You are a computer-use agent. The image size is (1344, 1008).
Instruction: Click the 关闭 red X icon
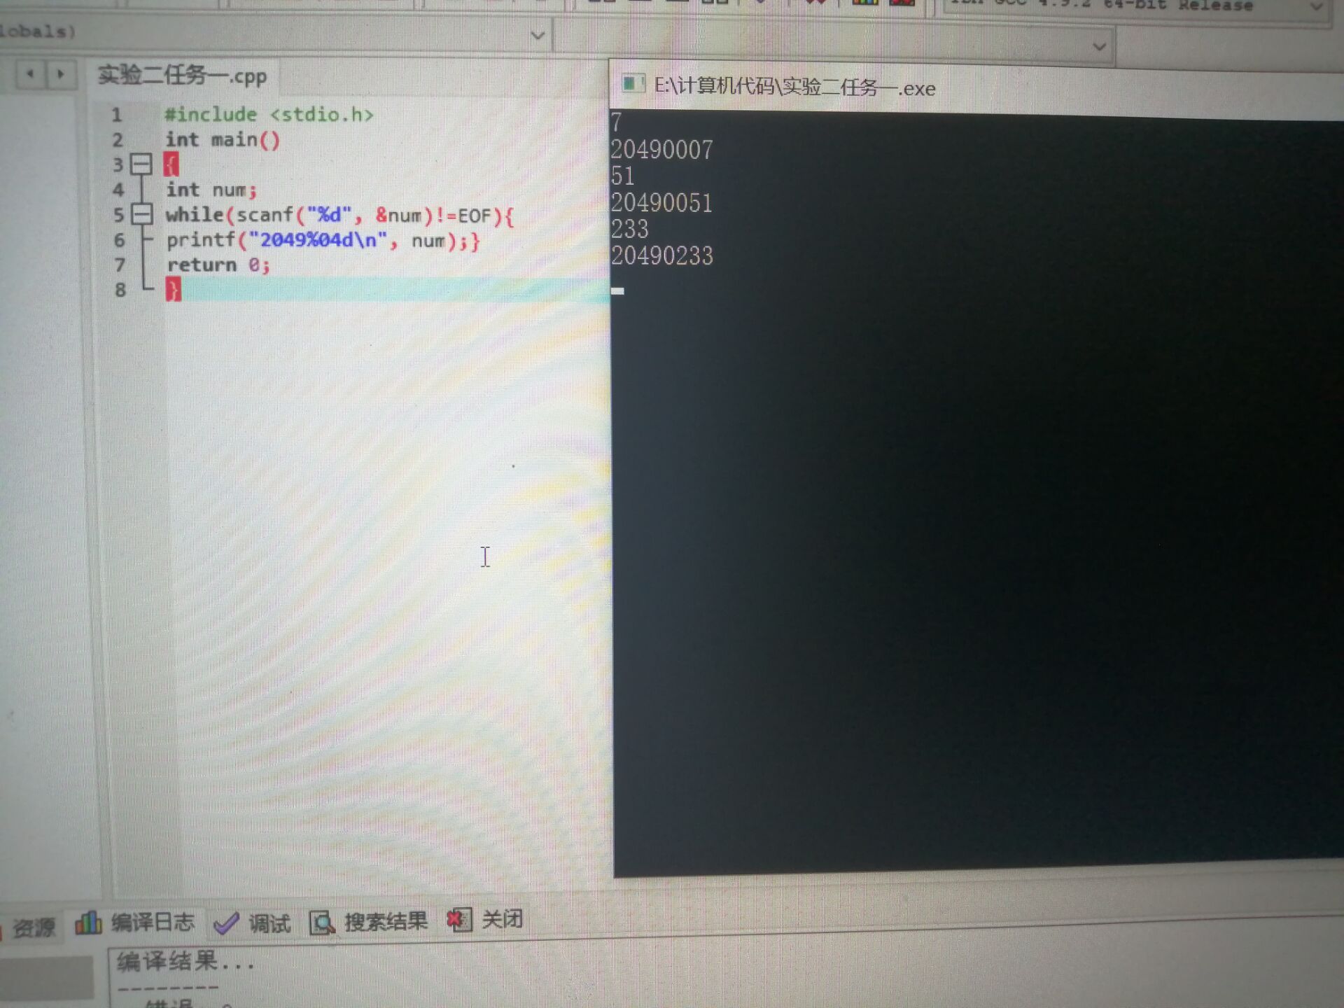coord(459,920)
